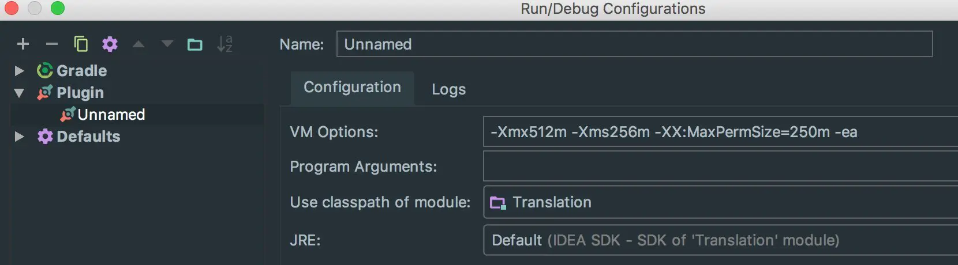Open the Use classpath of module dropdown
Screen dimensions: 958x265
point(719,202)
